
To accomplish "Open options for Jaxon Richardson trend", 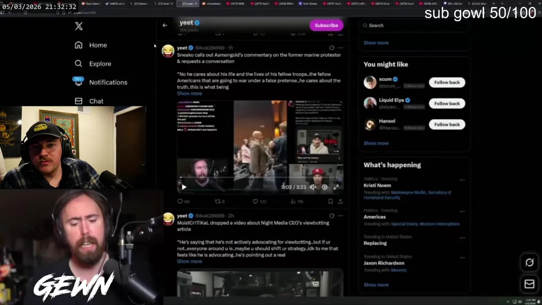I will click(462, 257).
